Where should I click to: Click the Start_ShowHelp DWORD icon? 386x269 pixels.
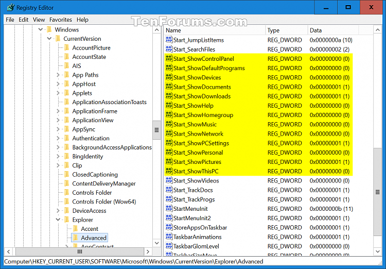[x=169, y=105]
